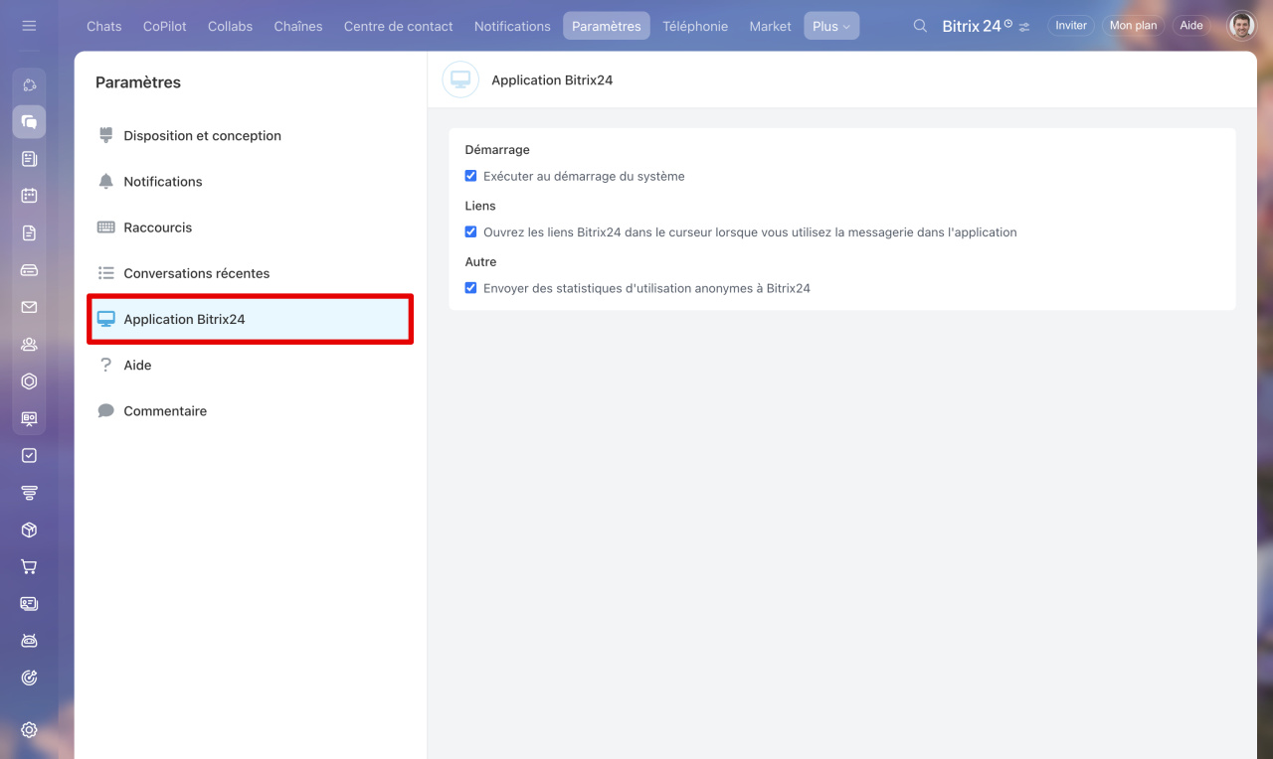
Task: Open the Centre de contact tab
Action: pyautogui.click(x=399, y=26)
